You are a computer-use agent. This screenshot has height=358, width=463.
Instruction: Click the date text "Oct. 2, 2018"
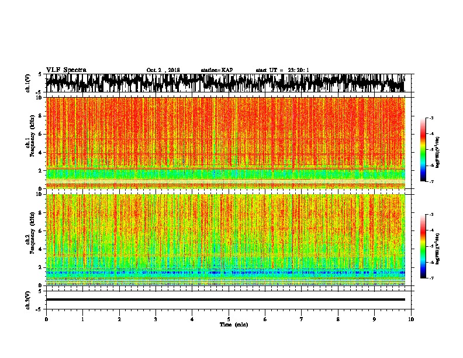click(163, 70)
